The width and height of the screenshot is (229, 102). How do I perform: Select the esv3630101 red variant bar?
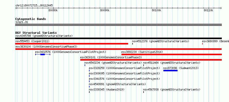[x=151, y=60]
